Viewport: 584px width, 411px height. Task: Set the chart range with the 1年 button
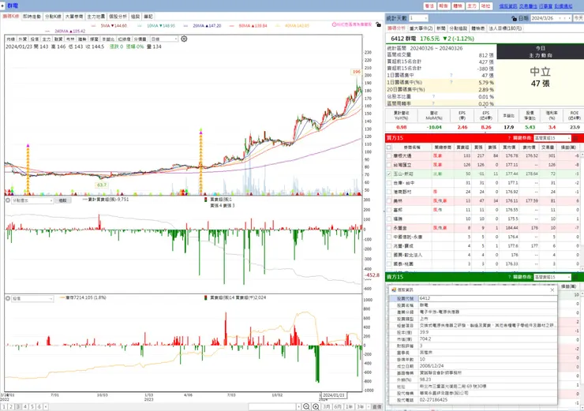[x=349, y=406]
